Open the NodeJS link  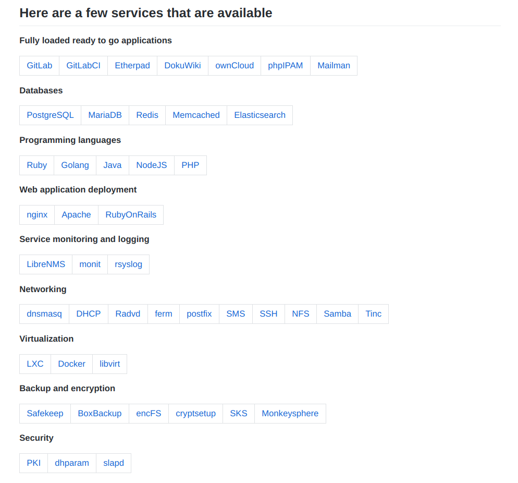pyautogui.click(x=152, y=165)
